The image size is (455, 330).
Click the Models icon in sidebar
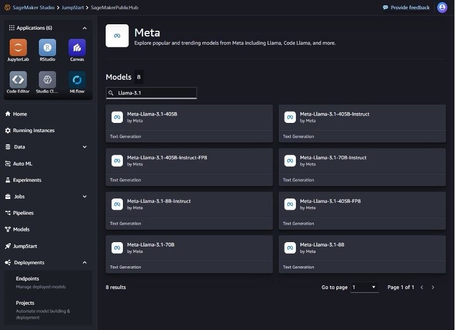tap(8, 229)
